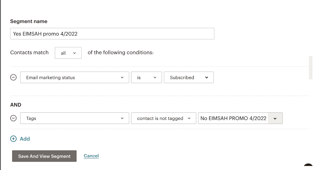The height and width of the screenshot is (170, 314).
Task: Expand the Tags field dropdown
Action: [x=75, y=118]
